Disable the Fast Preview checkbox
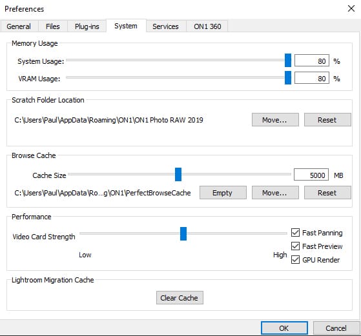Viewport: 361px width, 336px height. 295,246
